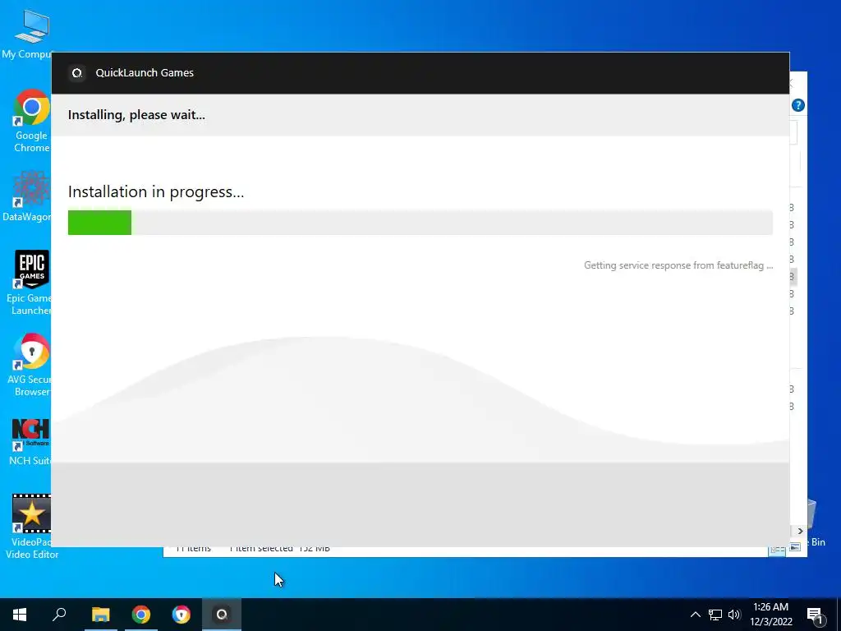Switch to Chrome in taskbar
The width and height of the screenshot is (841, 631).
(141, 615)
